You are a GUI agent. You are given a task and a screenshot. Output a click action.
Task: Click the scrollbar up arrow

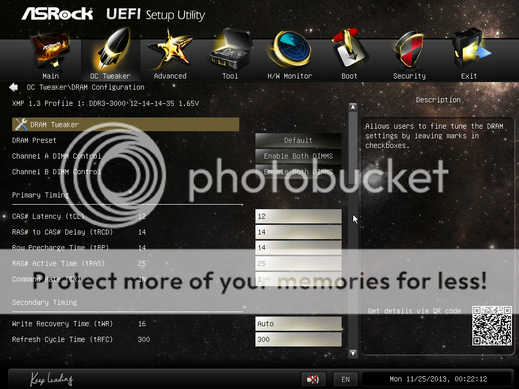click(353, 107)
